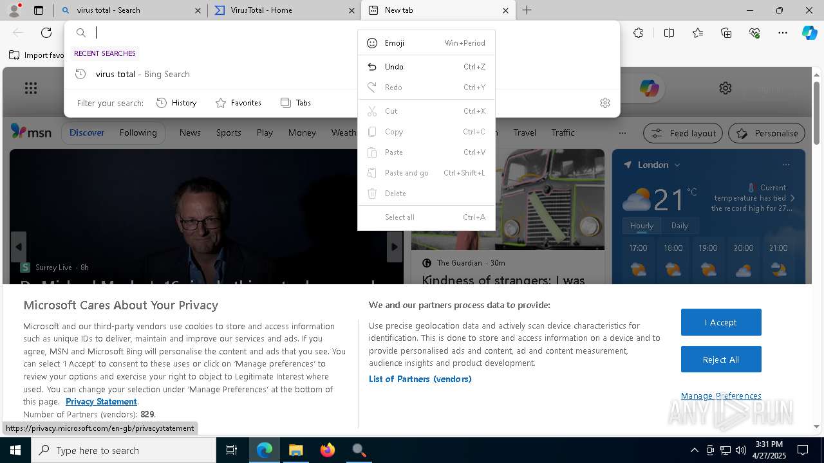Open Windows Start menu

pyautogui.click(x=15, y=450)
